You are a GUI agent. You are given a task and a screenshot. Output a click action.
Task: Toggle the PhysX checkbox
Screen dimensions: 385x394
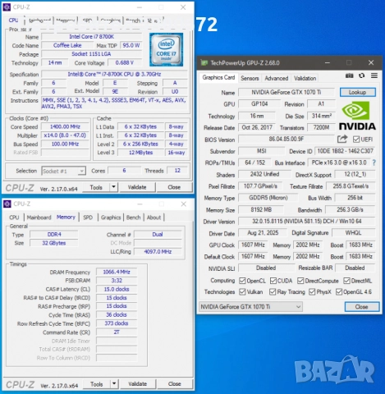[312, 292]
